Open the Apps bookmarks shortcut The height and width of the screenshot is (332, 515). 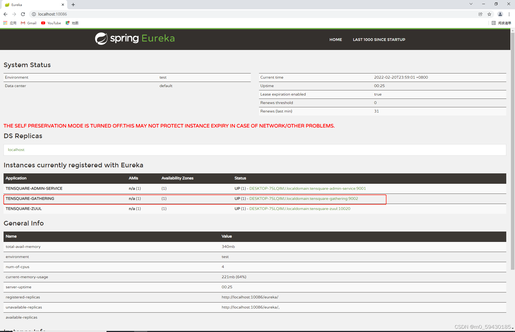[x=10, y=23]
